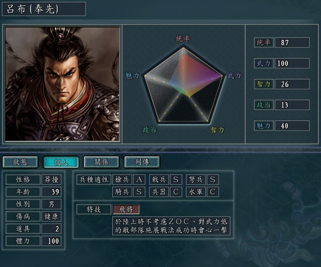The image size is (321, 267).
Task: Click Lu Bu's portrait image
Action: click(62, 84)
